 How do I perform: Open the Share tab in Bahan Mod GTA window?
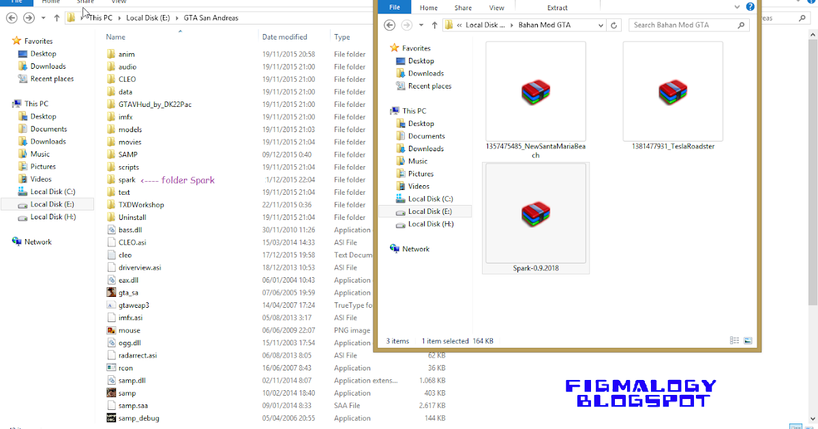[463, 7]
